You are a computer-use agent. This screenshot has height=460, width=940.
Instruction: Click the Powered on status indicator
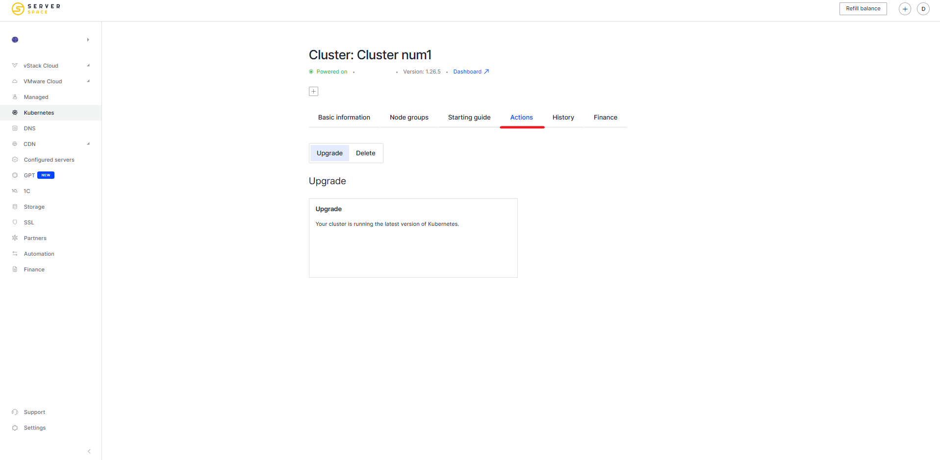329,72
